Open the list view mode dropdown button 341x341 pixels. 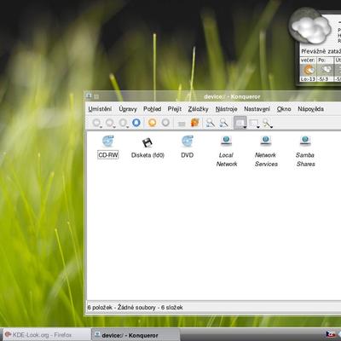(x=254, y=123)
